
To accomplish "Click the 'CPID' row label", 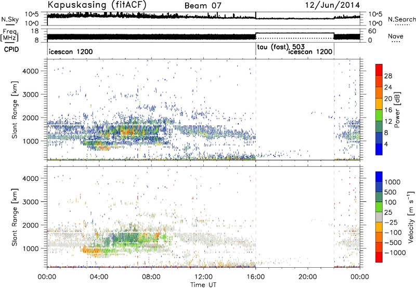I will pyautogui.click(x=11, y=49).
